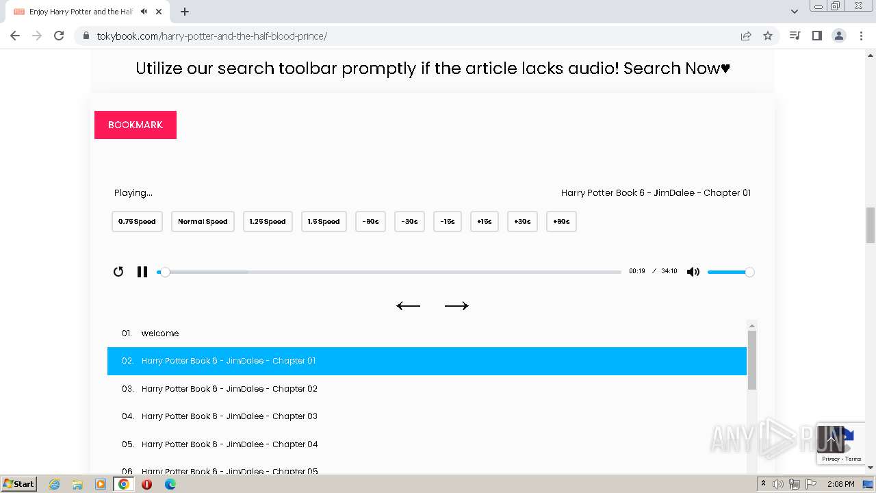Select the Enjoy Harry Potter tab

point(88,12)
